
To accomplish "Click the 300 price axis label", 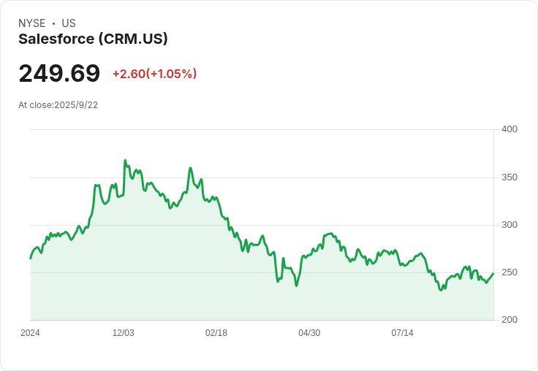I will pyautogui.click(x=509, y=225).
